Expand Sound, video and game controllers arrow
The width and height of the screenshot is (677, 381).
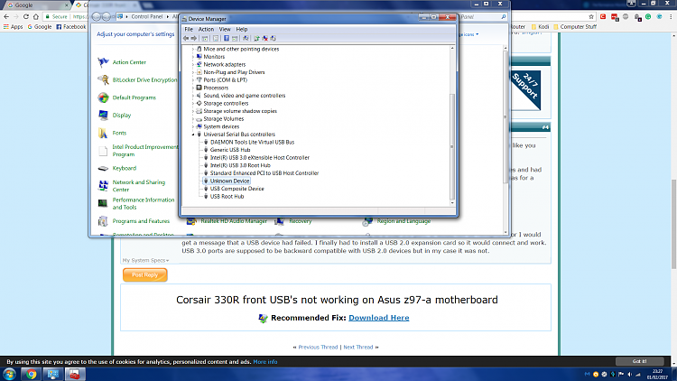pos(193,96)
